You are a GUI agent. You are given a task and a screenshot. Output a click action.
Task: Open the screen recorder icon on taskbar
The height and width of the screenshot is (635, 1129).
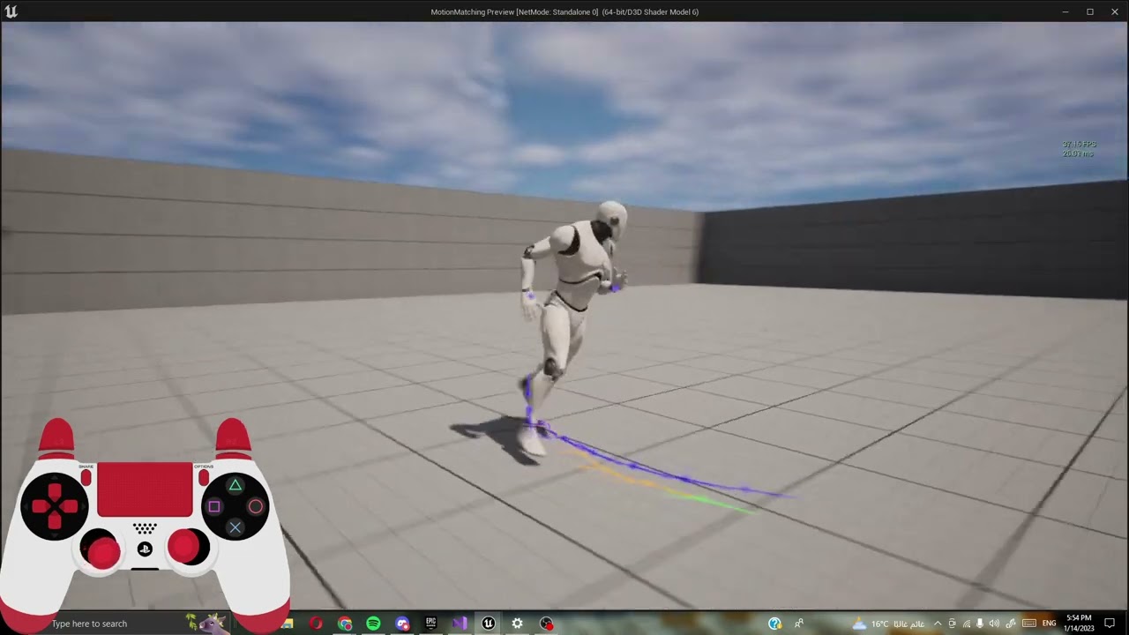(x=546, y=624)
